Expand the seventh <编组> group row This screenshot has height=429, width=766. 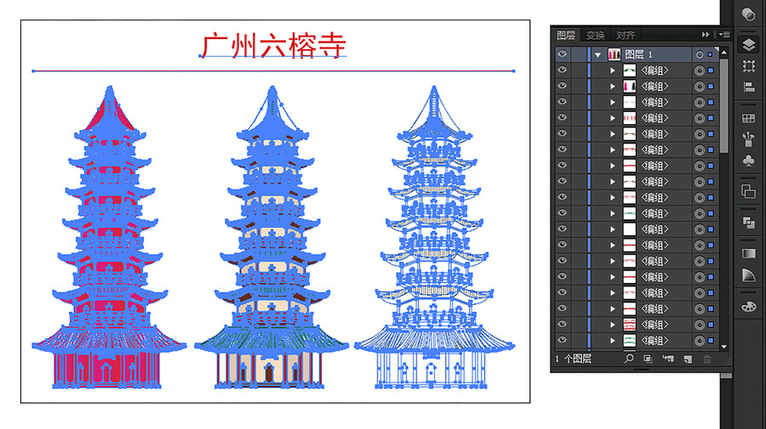tap(613, 166)
